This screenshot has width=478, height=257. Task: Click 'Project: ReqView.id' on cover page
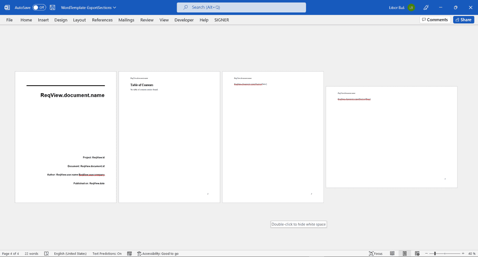tap(94, 157)
